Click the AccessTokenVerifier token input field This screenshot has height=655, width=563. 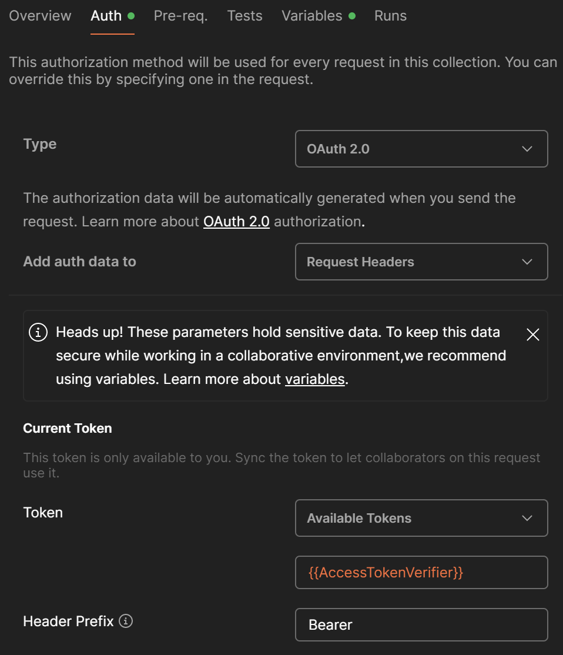tap(421, 572)
